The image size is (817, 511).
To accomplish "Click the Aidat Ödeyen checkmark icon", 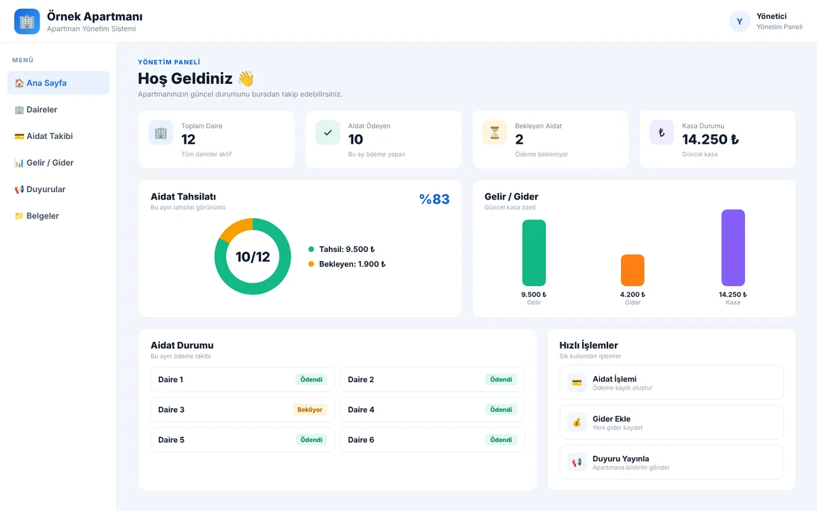I will (327, 133).
